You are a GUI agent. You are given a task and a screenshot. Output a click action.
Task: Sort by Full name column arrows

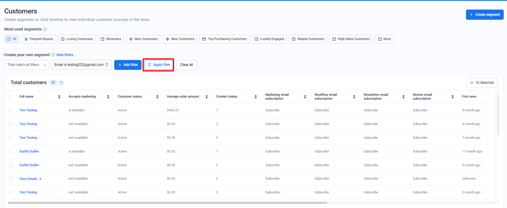tap(59, 97)
